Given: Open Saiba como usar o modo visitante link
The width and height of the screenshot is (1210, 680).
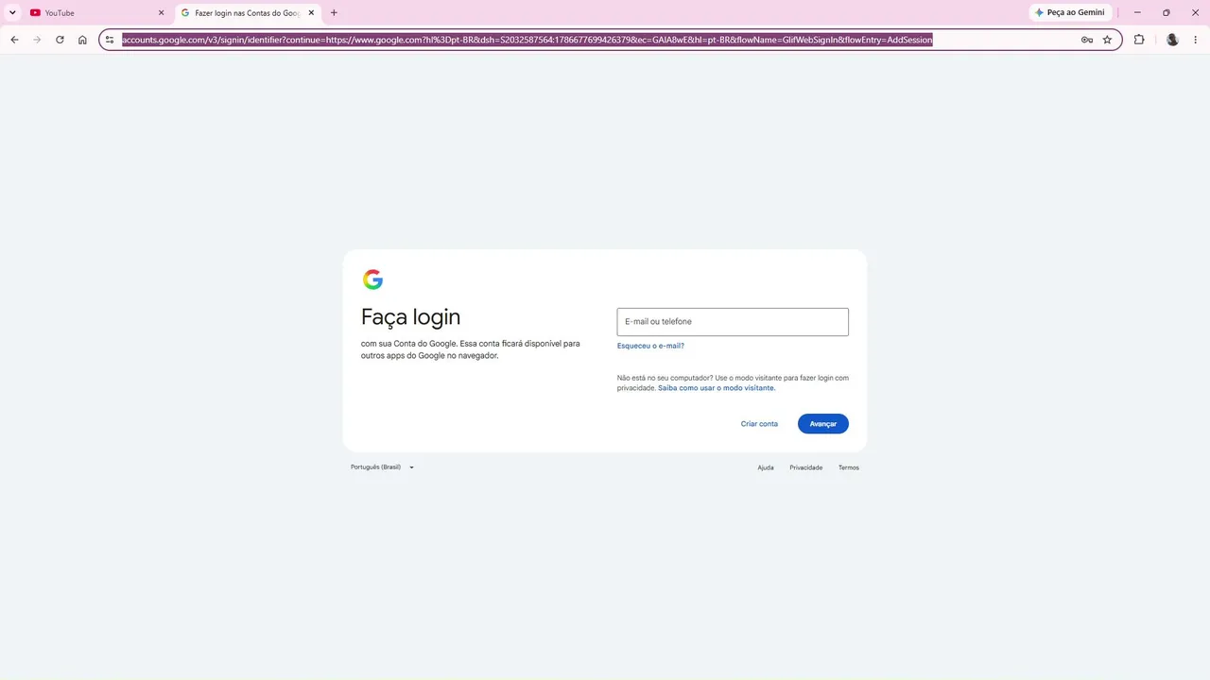Looking at the screenshot, I should (x=717, y=388).
